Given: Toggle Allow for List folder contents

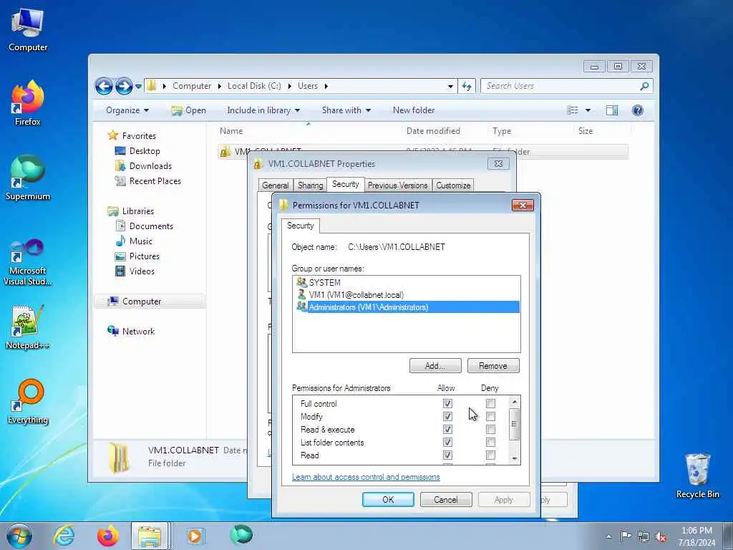Looking at the screenshot, I should click(x=447, y=442).
